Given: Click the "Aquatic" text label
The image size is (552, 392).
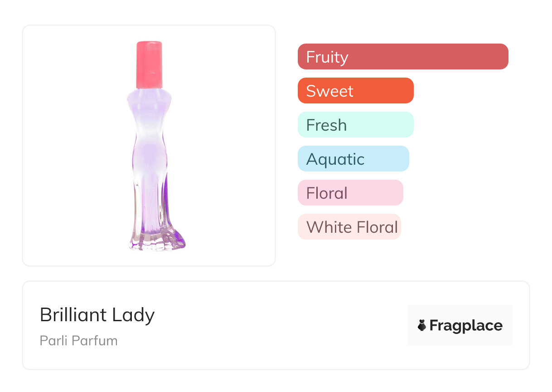Looking at the screenshot, I should [x=335, y=159].
